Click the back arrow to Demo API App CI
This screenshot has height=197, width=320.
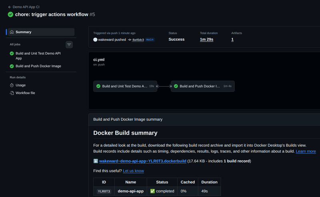pos(10,7)
